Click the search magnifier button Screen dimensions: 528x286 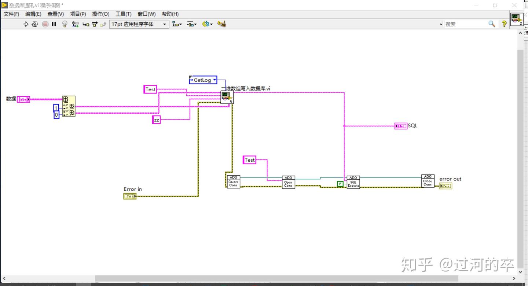(492, 24)
